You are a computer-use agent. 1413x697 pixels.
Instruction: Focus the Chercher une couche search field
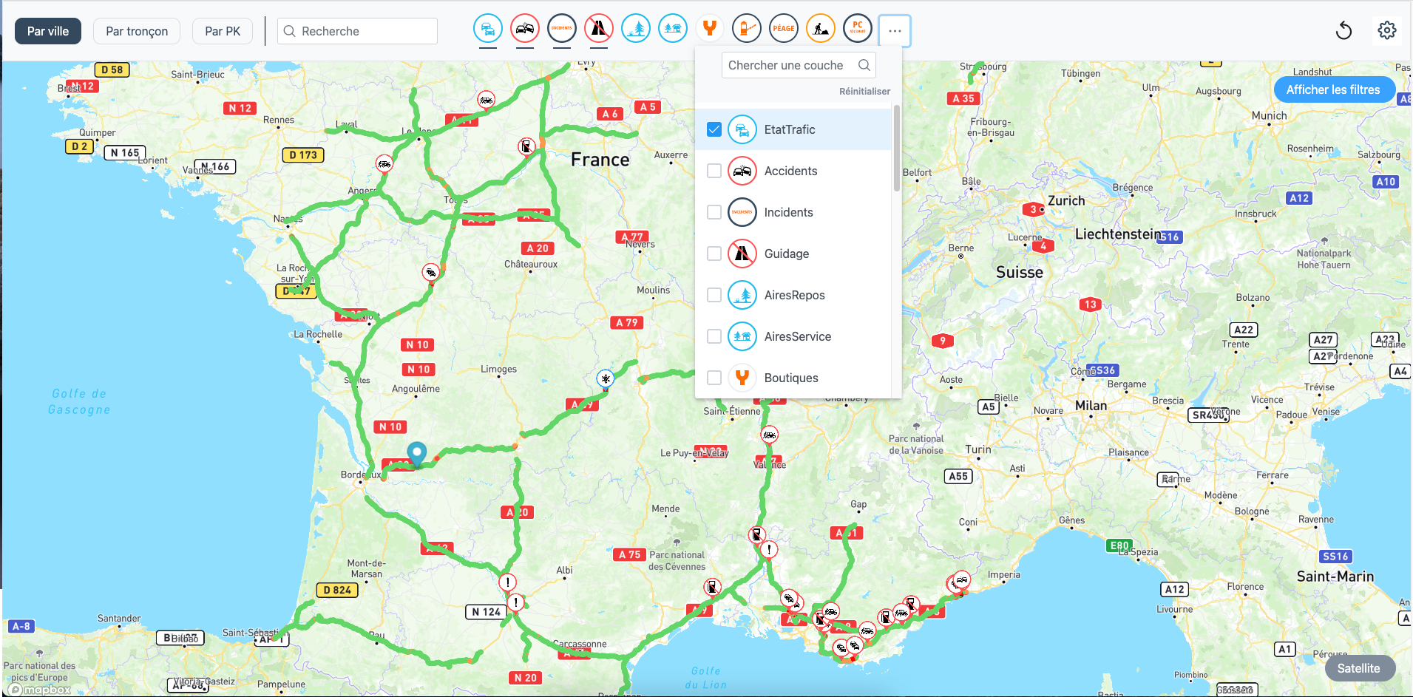[787, 65]
